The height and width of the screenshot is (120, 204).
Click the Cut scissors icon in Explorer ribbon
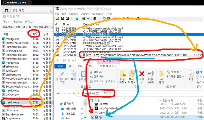pos(91,72)
